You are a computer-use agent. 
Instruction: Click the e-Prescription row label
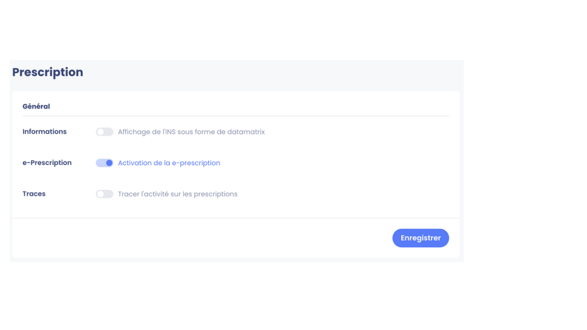(x=47, y=163)
